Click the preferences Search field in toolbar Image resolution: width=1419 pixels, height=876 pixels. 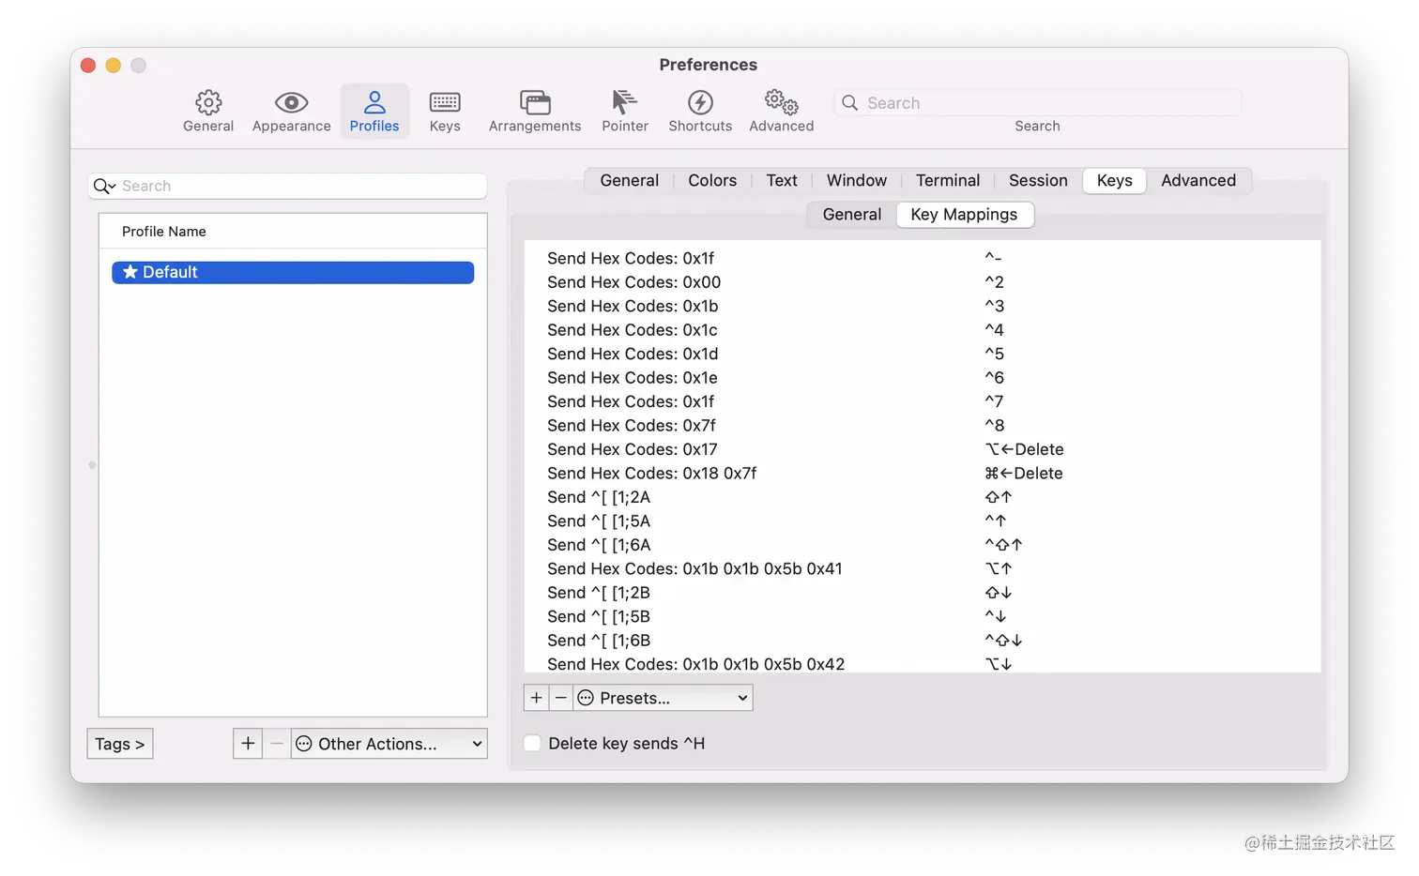coord(1037,103)
